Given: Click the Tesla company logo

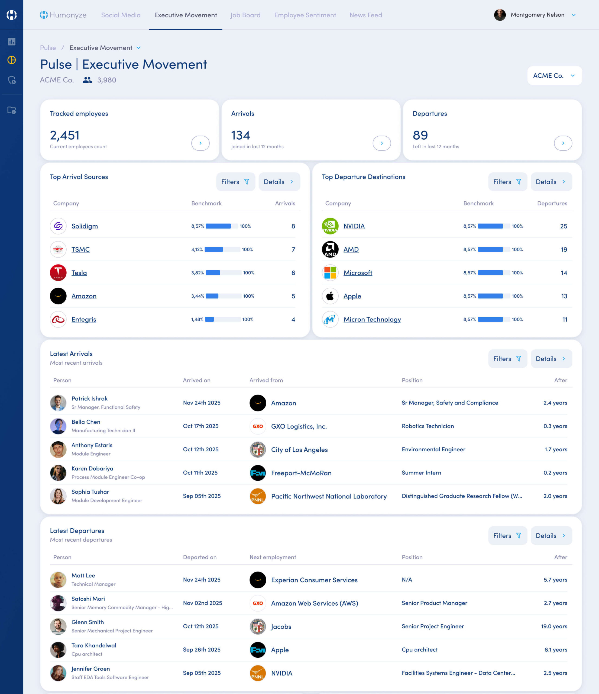Looking at the screenshot, I should [x=58, y=273].
